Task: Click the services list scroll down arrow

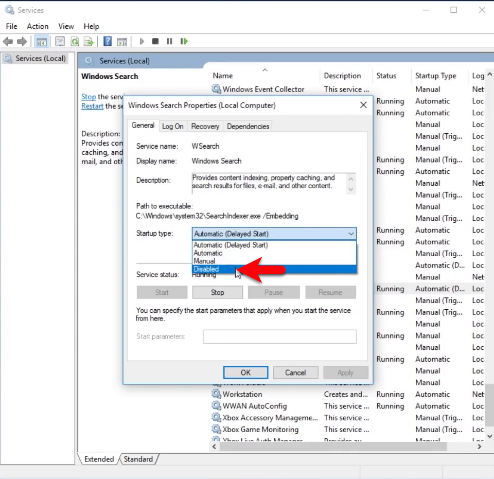Action: point(489,436)
